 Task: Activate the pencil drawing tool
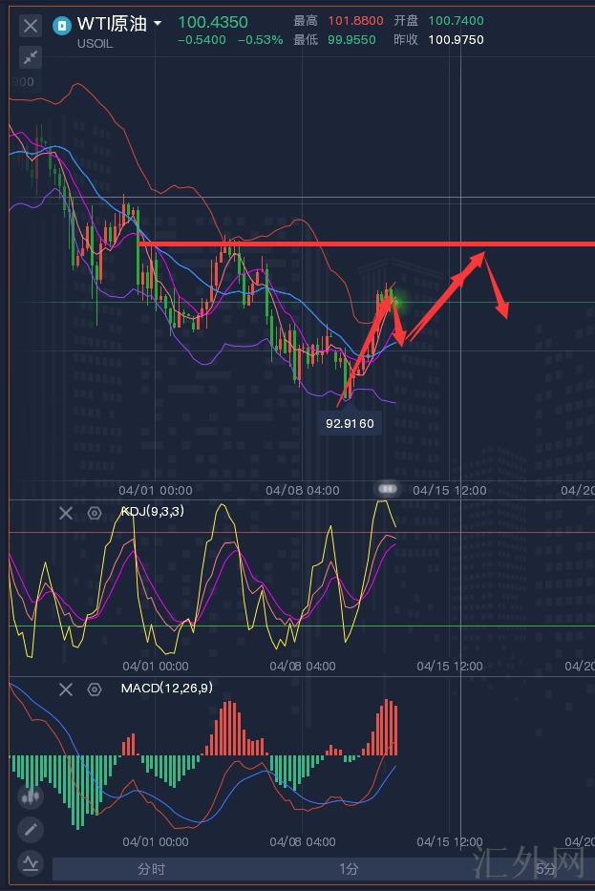31,830
